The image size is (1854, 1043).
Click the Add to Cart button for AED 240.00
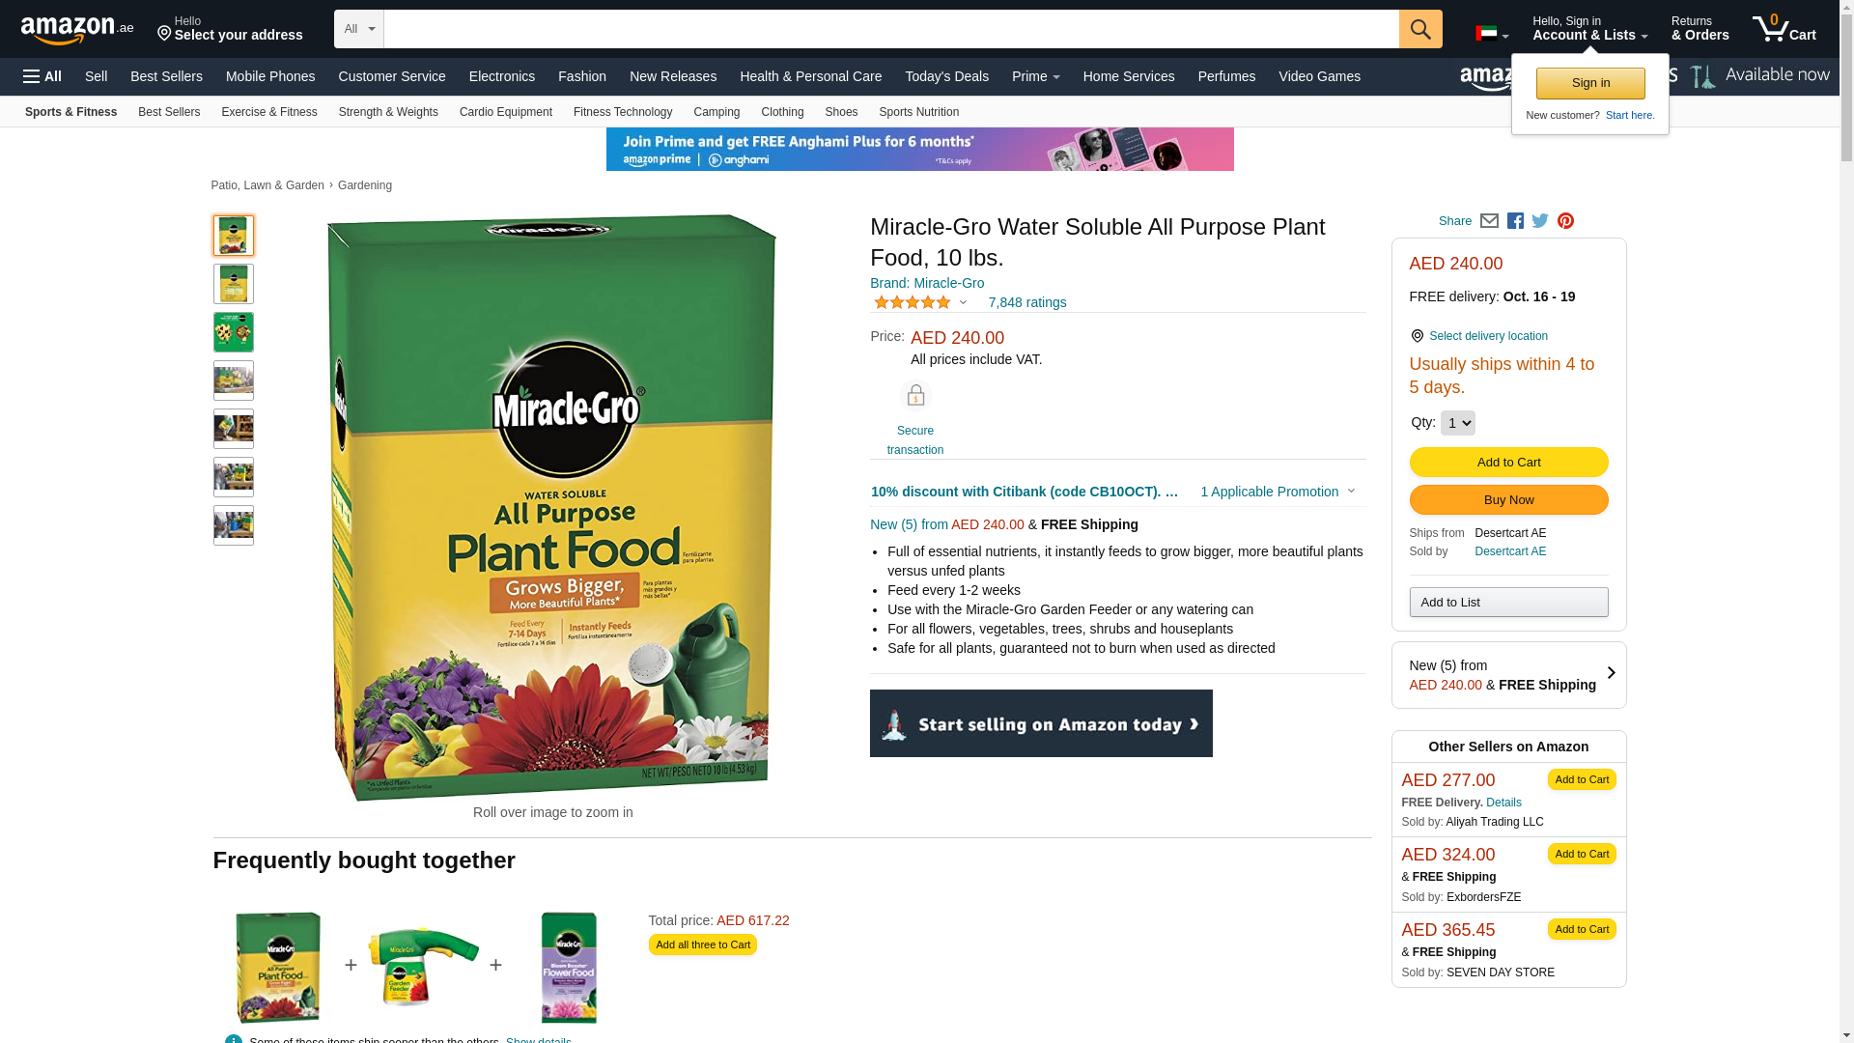1508,463
